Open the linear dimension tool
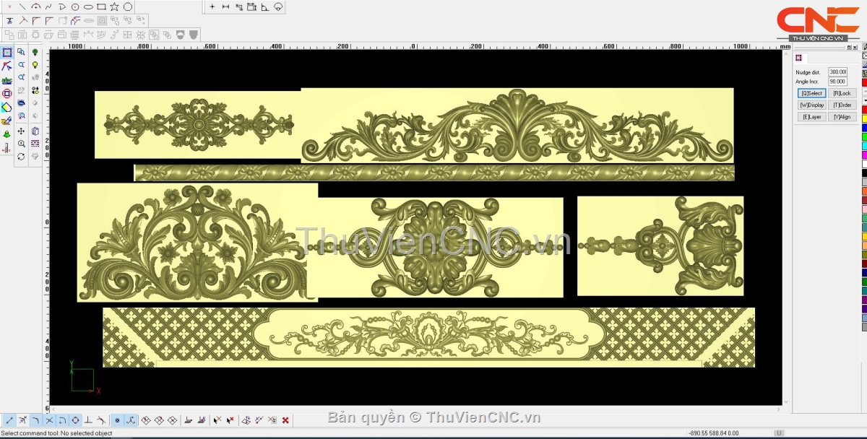Screen dimensions: 867x439 (225, 6)
